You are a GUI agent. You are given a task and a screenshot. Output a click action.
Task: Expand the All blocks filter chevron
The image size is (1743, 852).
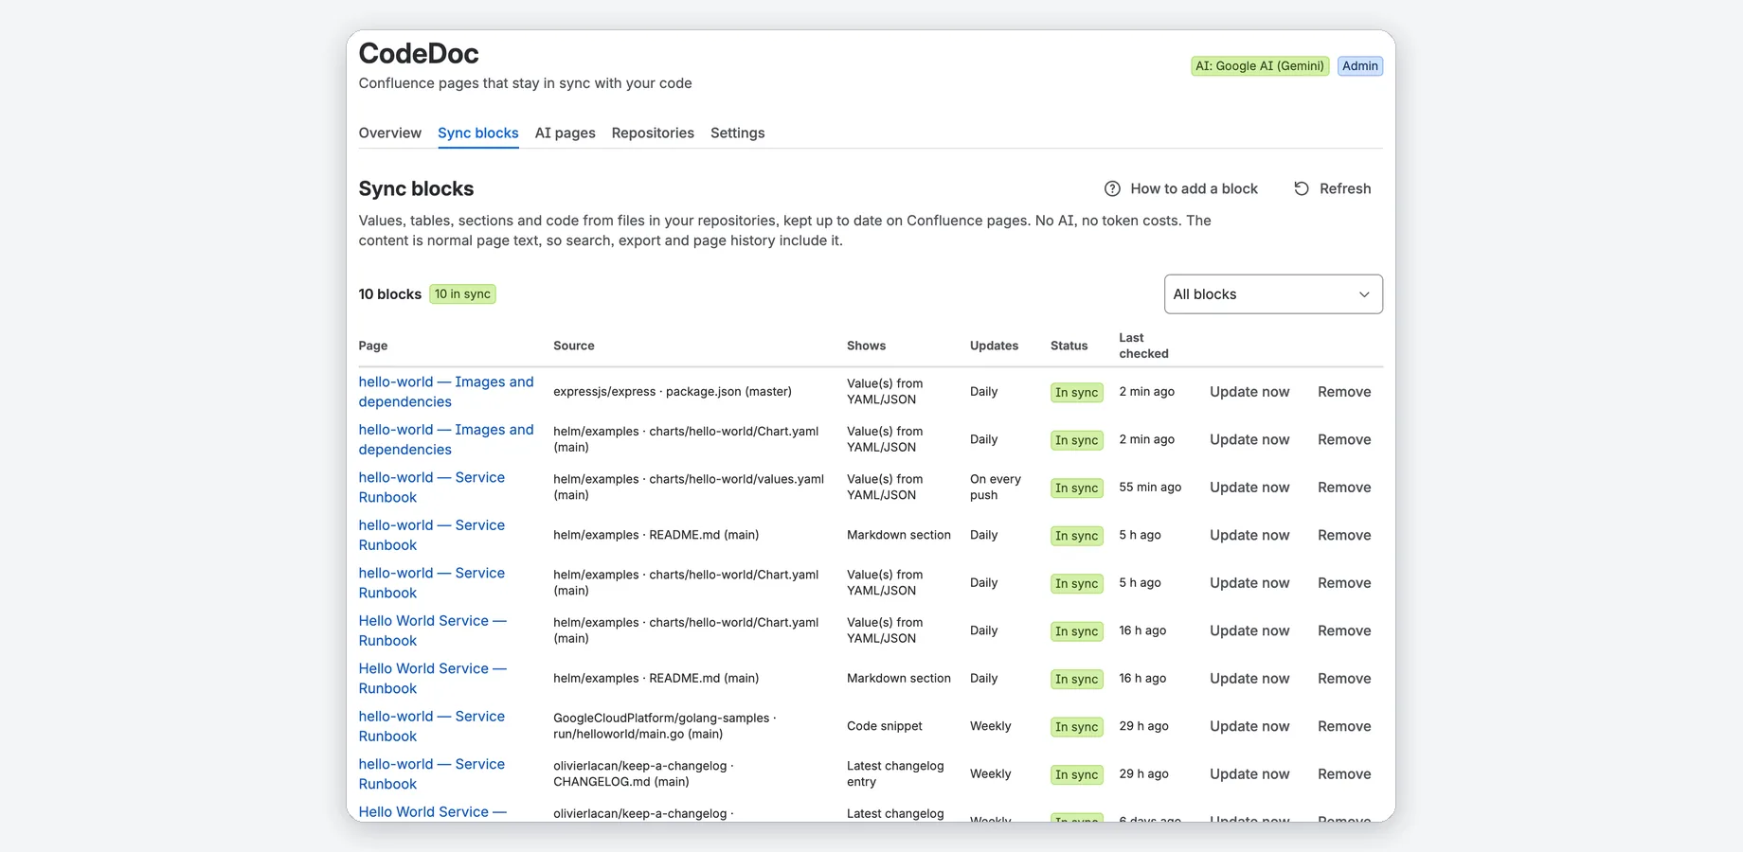(x=1364, y=294)
